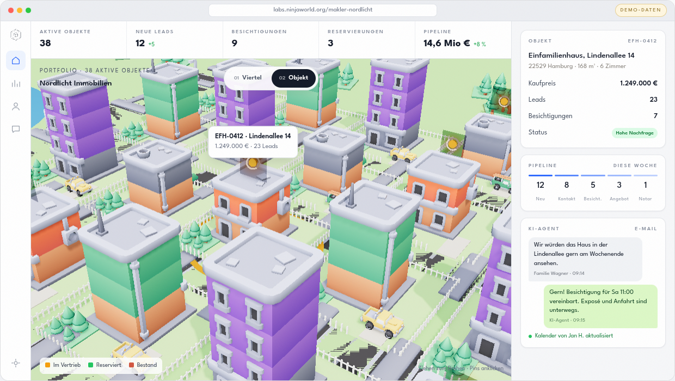Select the orange map pin below the EFH-0412 tooltip

(252, 162)
